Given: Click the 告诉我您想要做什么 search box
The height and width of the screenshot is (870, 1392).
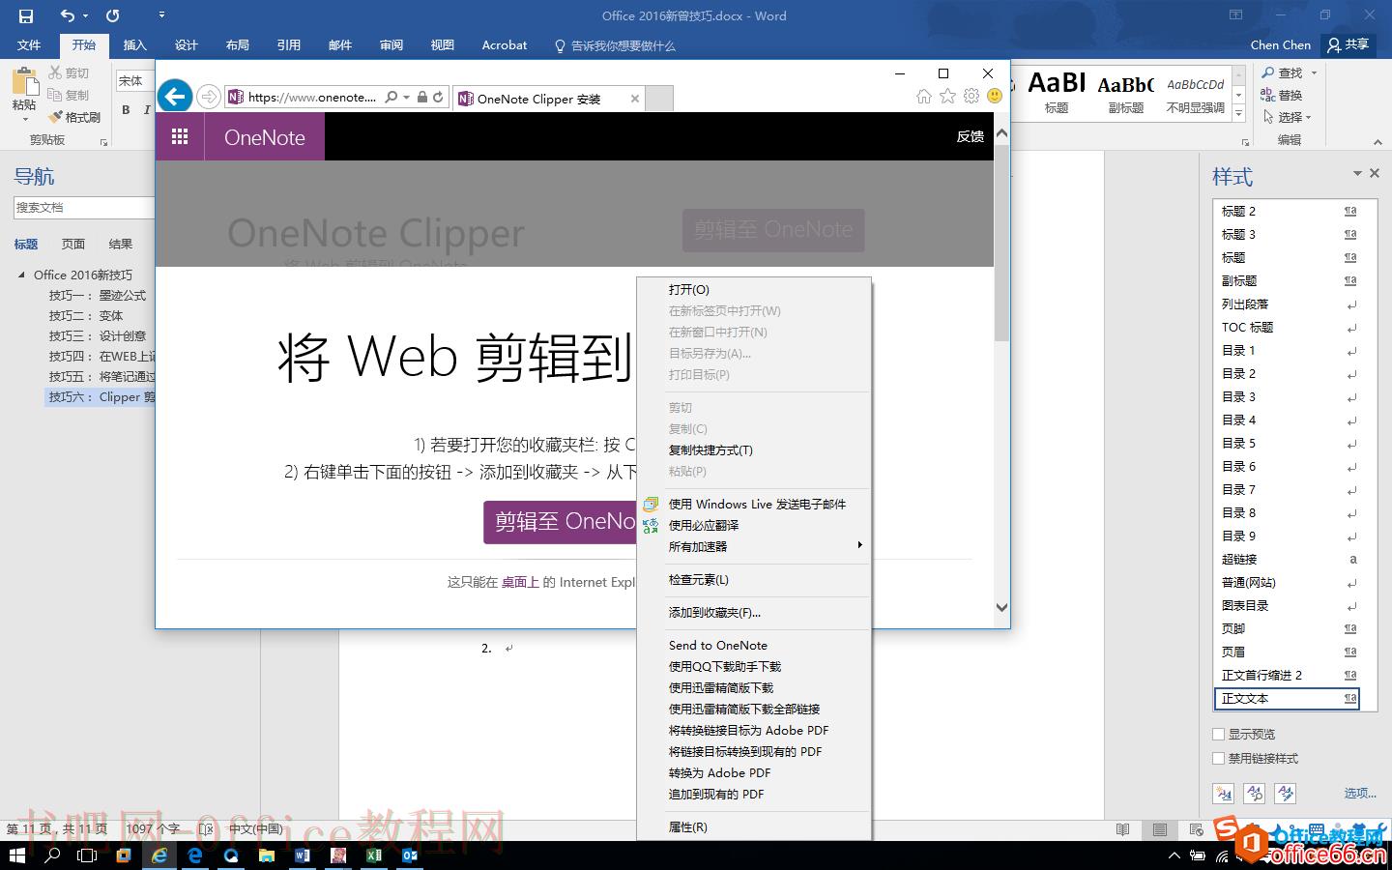Looking at the screenshot, I should click(615, 45).
